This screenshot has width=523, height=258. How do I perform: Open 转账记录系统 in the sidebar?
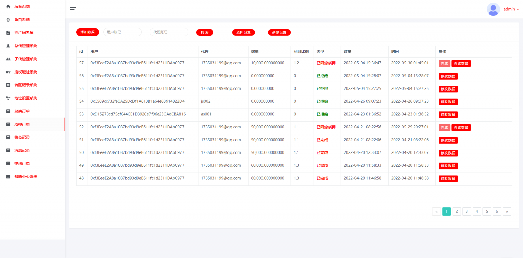(26, 85)
